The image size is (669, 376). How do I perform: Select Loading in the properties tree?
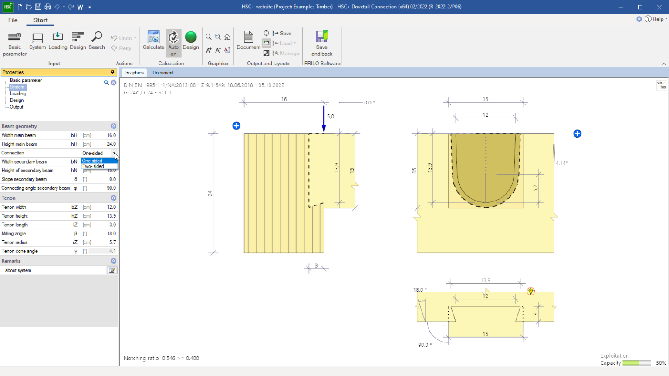pyautogui.click(x=18, y=94)
